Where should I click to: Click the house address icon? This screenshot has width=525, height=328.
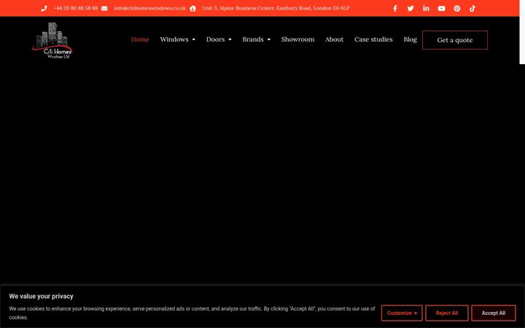tap(192, 8)
